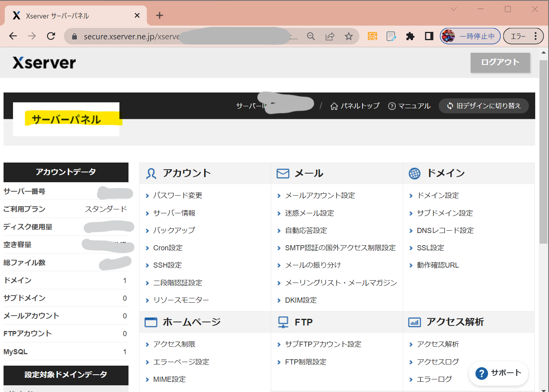Open メールの振り分け
The image size is (549, 392).
point(313,265)
